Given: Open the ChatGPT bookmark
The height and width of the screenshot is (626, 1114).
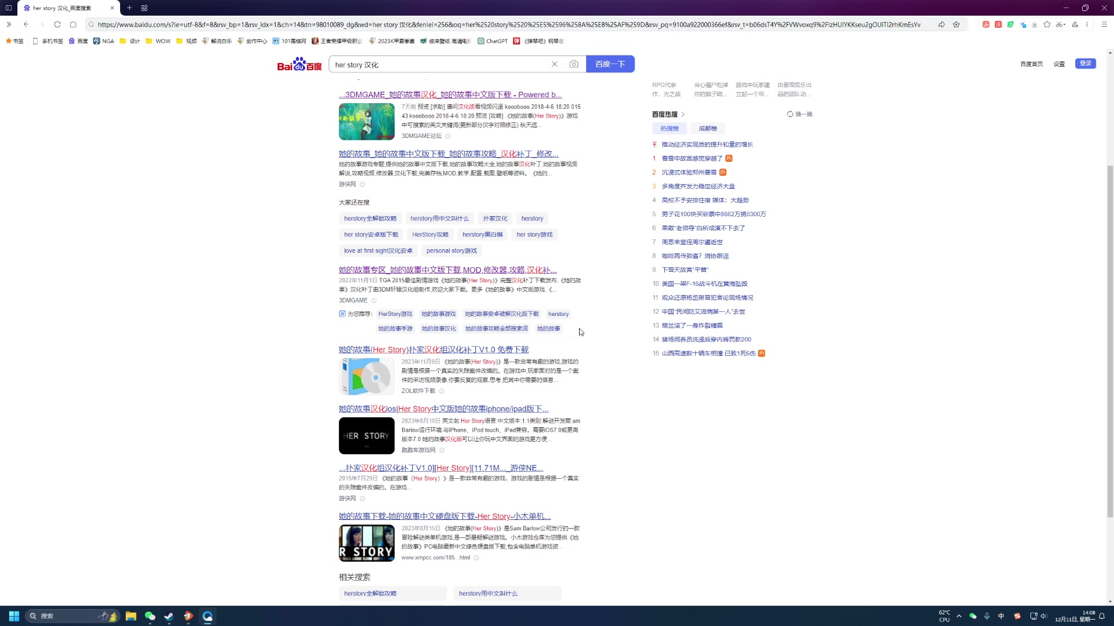Looking at the screenshot, I should pyautogui.click(x=493, y=41).
